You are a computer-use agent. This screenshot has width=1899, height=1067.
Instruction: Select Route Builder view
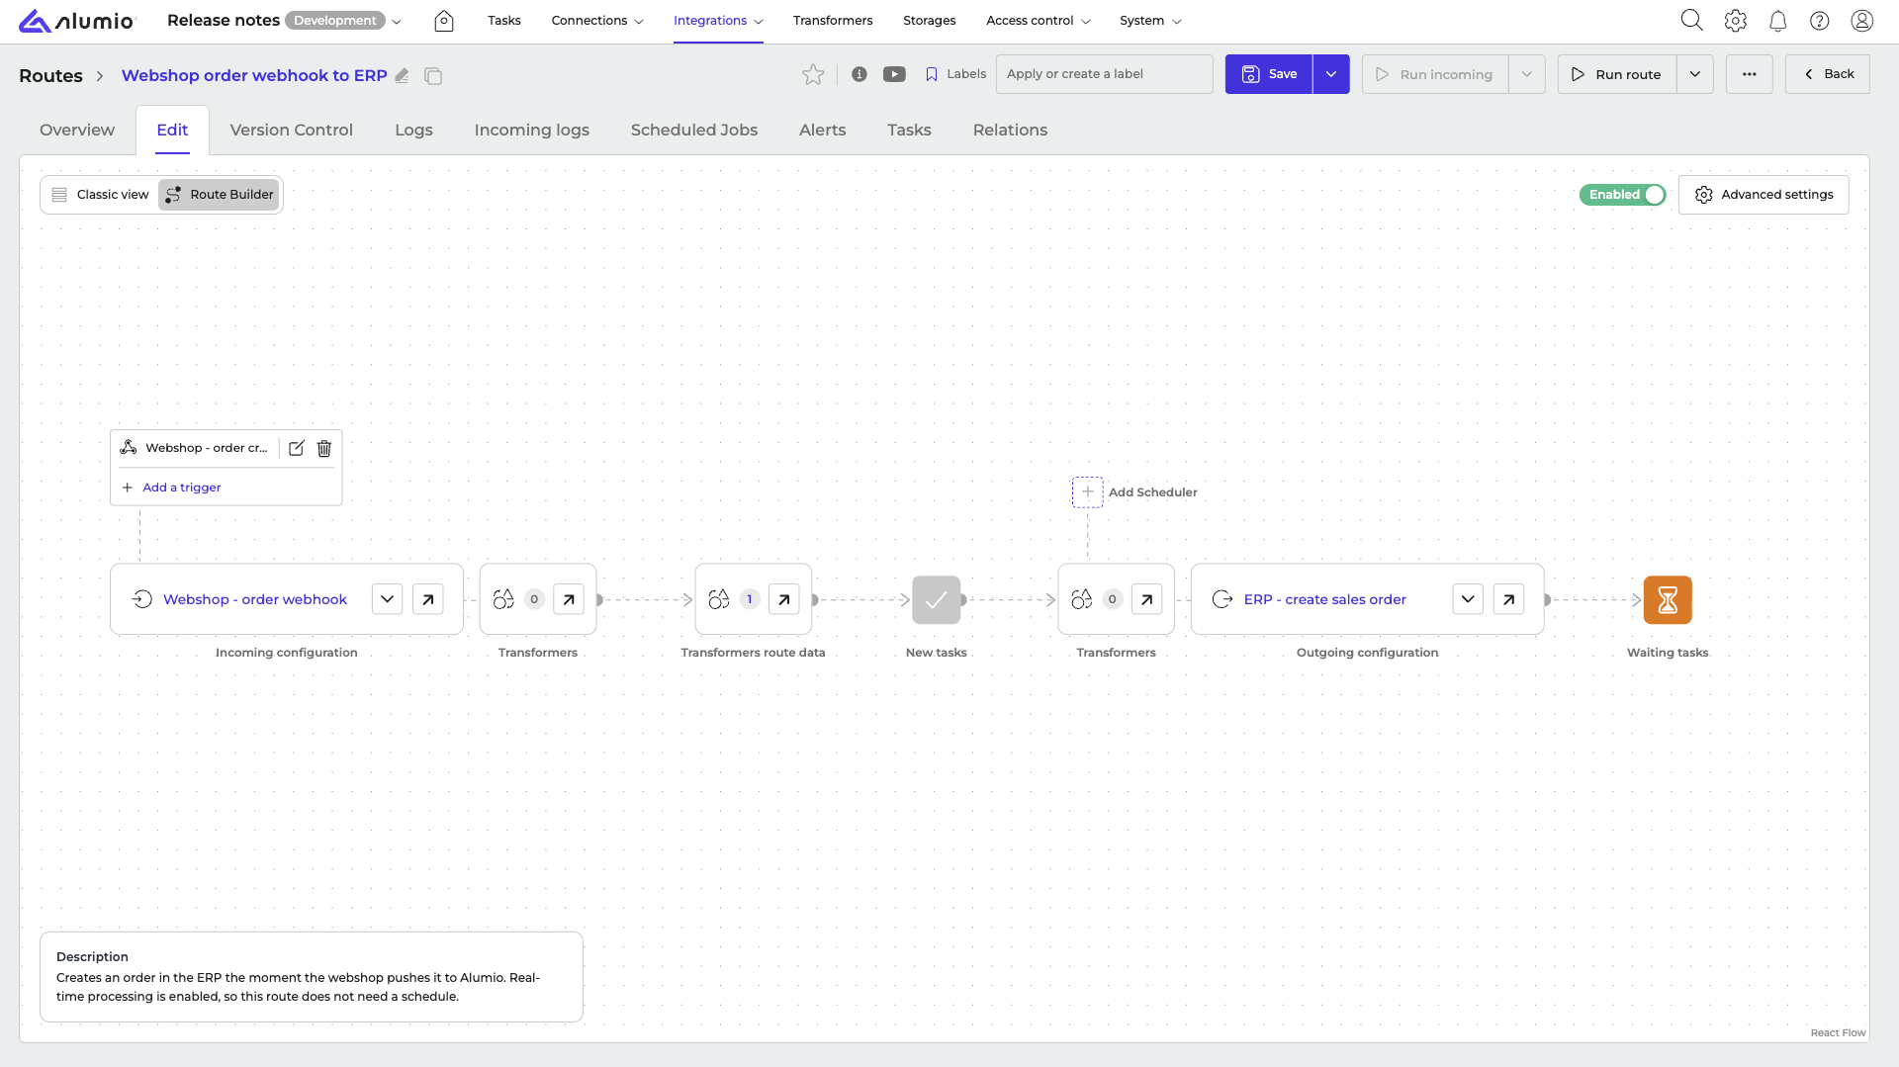coord(220,195)
